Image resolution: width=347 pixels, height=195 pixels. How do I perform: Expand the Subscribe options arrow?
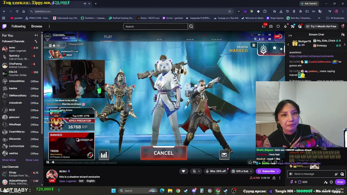click(x=278, y=171)
